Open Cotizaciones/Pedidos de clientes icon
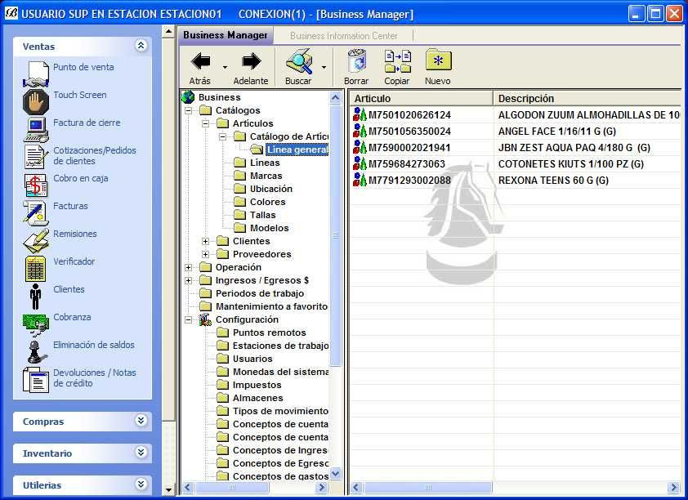 [x=35, y=157]
